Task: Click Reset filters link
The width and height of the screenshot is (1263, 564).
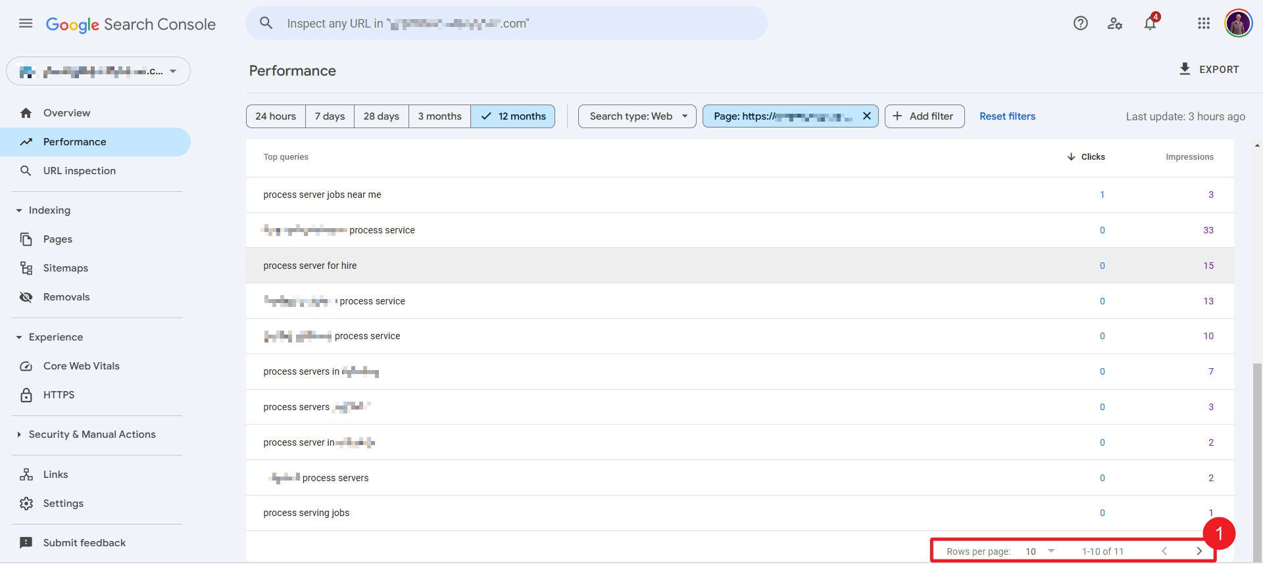Action: tap(1007, 116)
